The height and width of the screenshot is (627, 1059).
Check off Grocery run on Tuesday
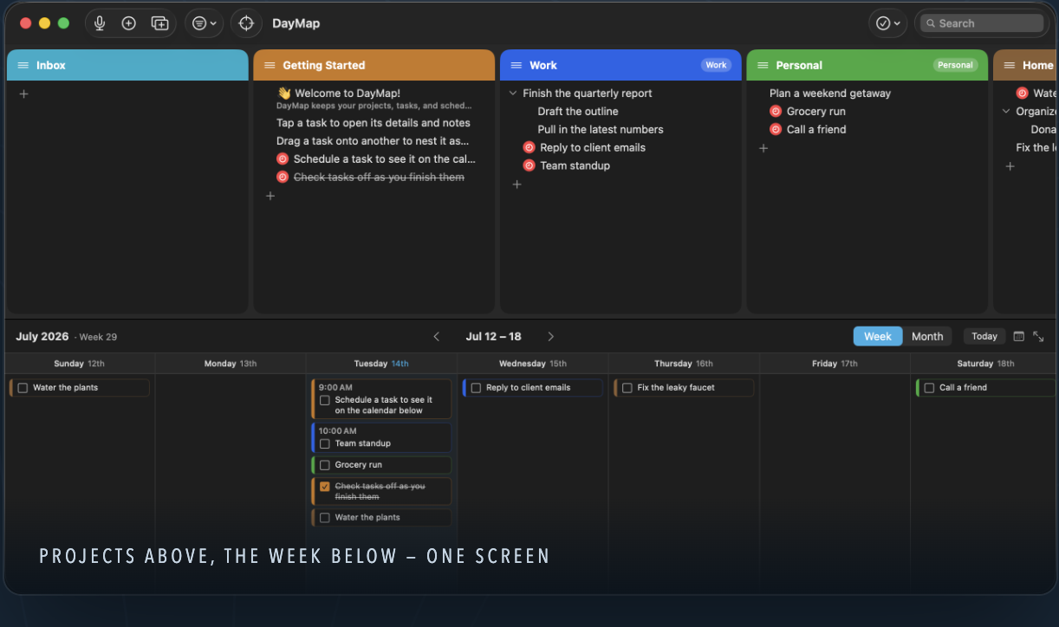[325, 465]
